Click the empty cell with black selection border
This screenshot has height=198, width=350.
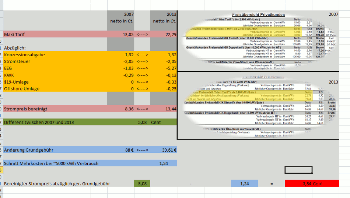click(298, 170)
